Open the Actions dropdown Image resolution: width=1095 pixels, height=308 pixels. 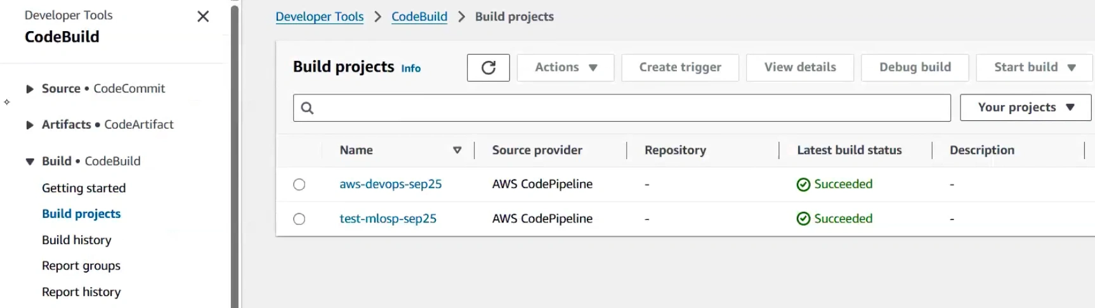point(565,67)
